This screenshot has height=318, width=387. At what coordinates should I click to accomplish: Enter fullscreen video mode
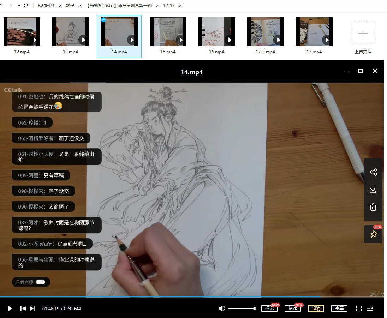click(358, 308)
